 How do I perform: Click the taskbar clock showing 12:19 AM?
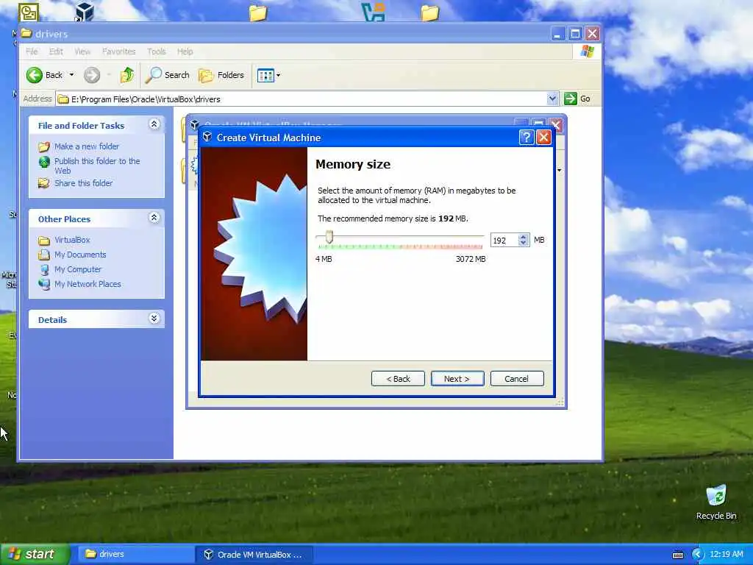pyautogui.click(x=726, y=554)
